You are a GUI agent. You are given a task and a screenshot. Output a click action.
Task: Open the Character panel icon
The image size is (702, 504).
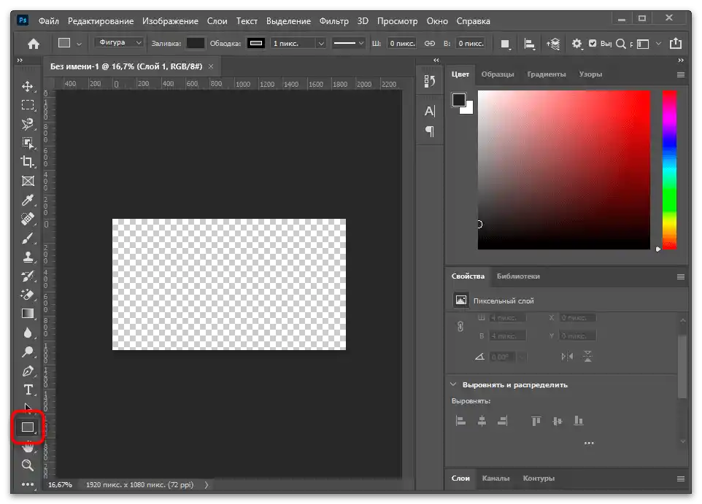click(x=430, y=111)
